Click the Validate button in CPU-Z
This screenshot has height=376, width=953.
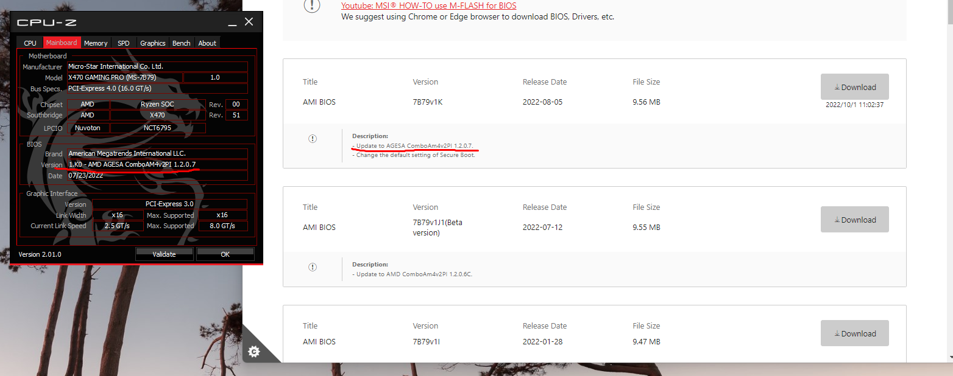[164, 254]
